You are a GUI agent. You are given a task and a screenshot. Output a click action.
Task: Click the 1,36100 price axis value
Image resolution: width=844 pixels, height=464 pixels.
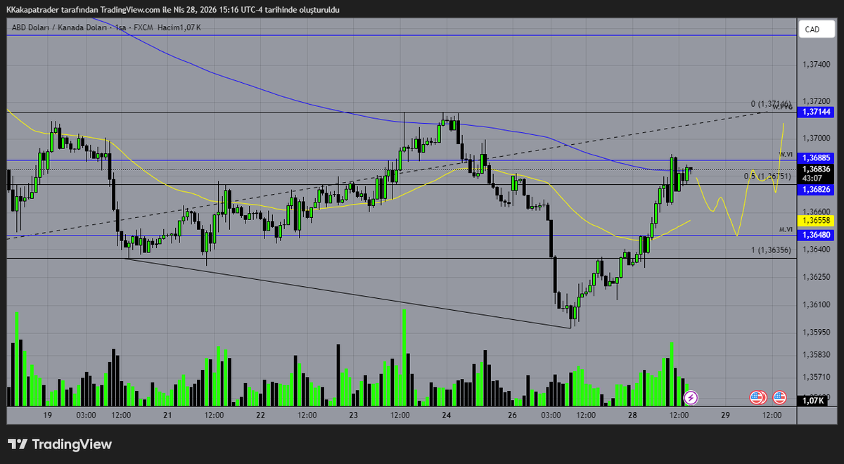tap(817, 304)
